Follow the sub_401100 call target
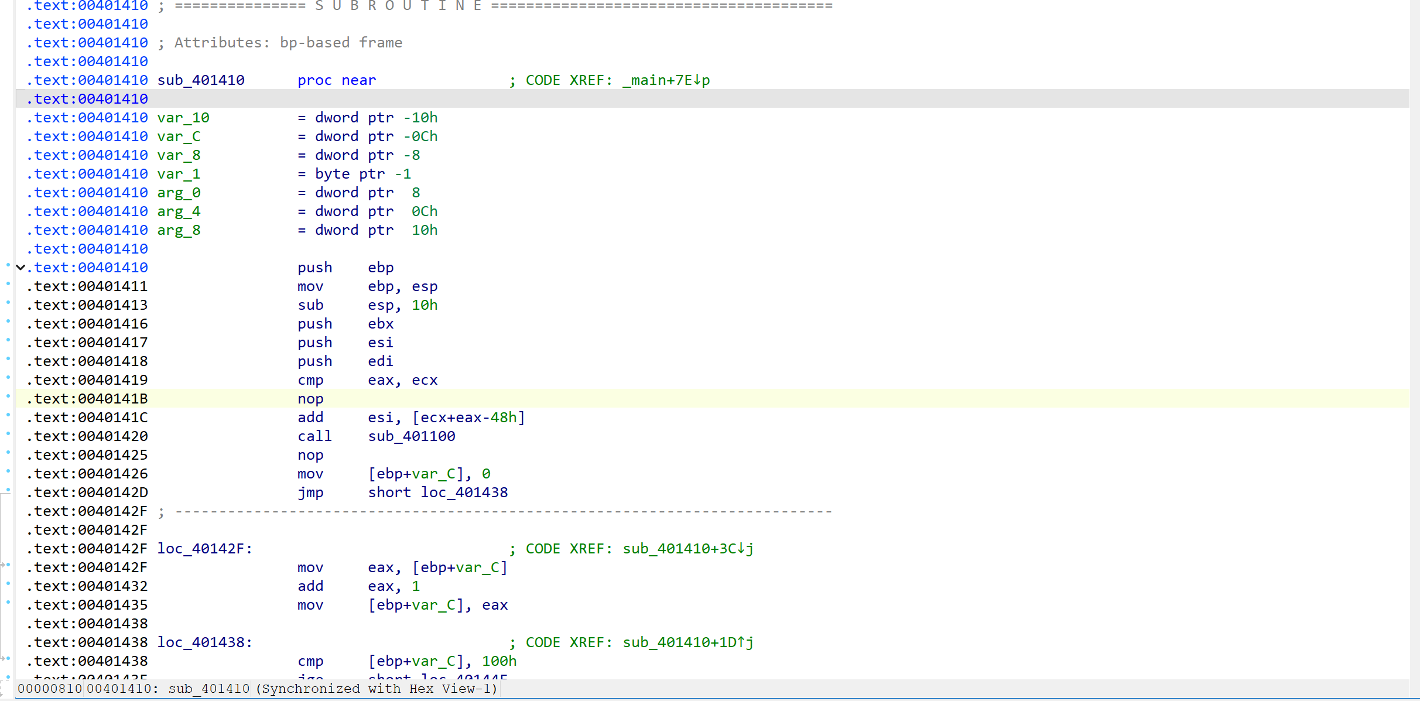The width and height of the screenshot is (1420, 701). tap(412, 436)
